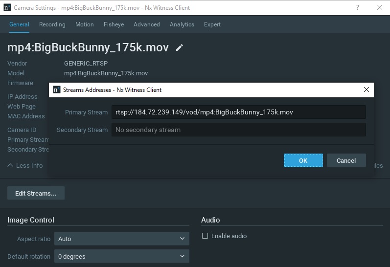The width and height of the screenshot is (390, 267).
Task: Click the Camera ID label
Action: 22,130
